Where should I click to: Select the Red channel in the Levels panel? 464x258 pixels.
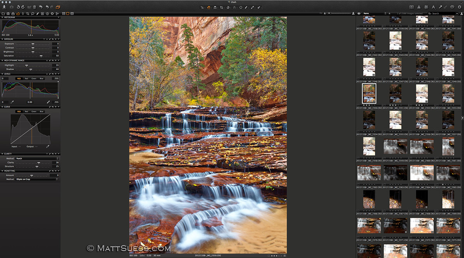pos(27,79)
